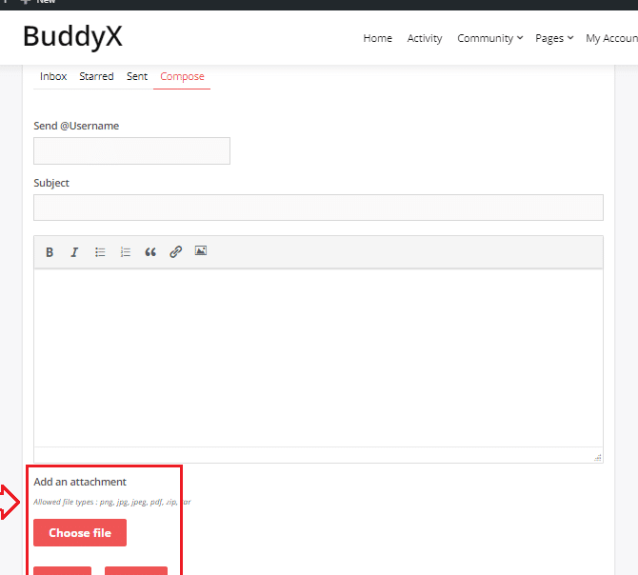Expand the Pages dropdown menu
The width and height of the screenshot is (638, 575).
554,38
